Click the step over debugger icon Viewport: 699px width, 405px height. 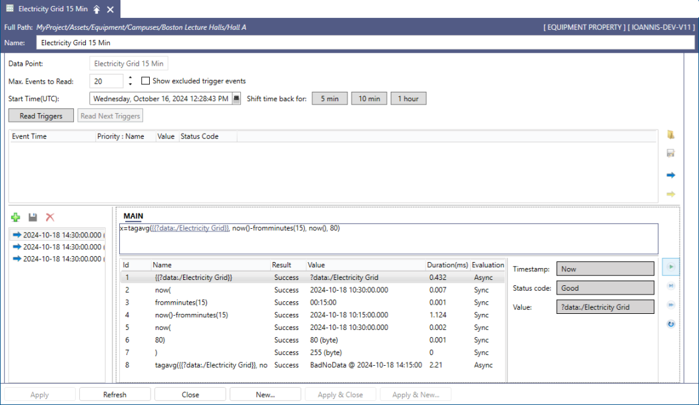[x=670, y=305]
